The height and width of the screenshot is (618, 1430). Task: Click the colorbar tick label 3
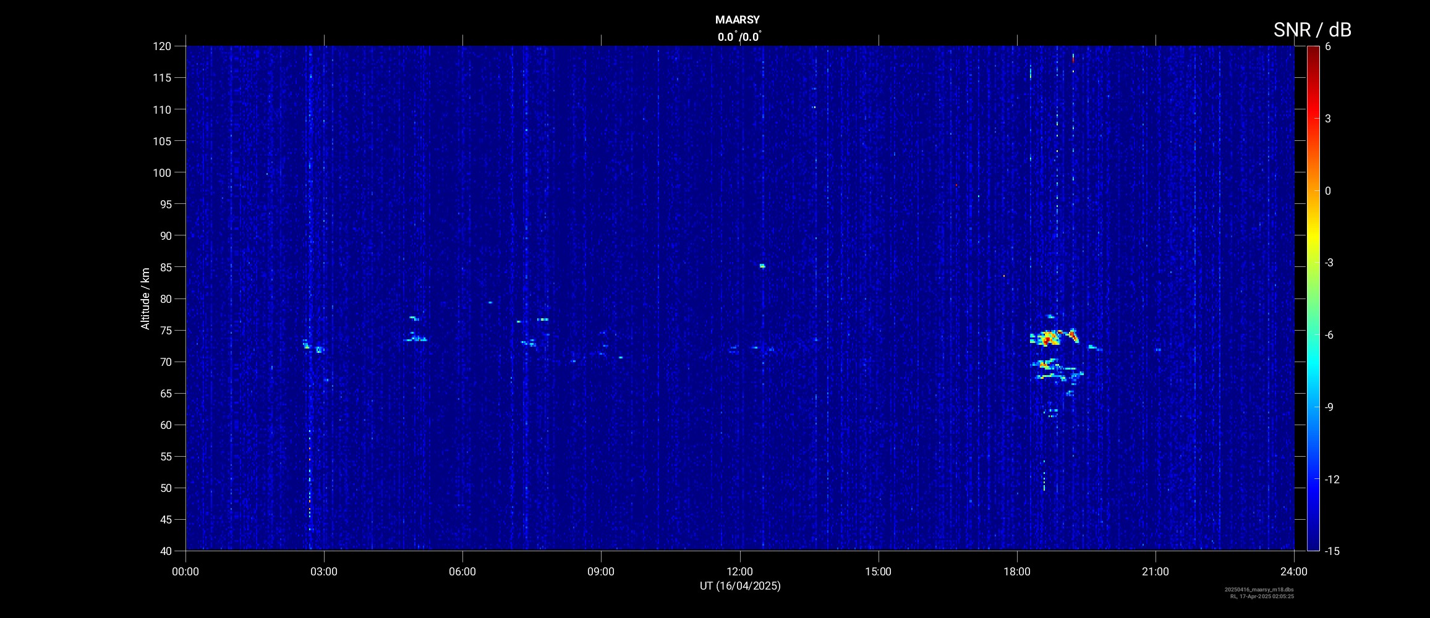(1328, 119)
